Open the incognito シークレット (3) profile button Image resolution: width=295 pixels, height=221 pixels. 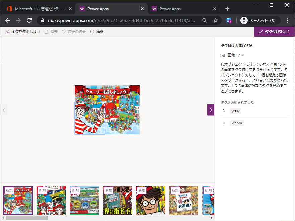tap(260, 20)
